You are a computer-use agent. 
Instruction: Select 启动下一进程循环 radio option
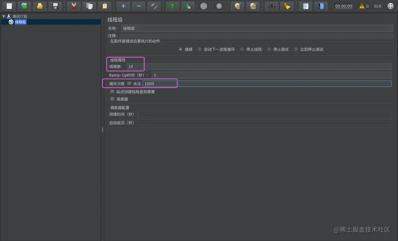click(x=199, y=49)
